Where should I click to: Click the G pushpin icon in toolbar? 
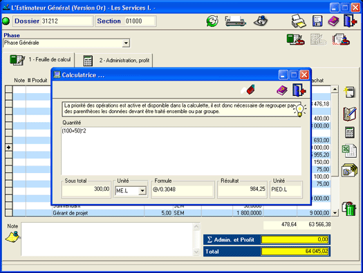261,21
